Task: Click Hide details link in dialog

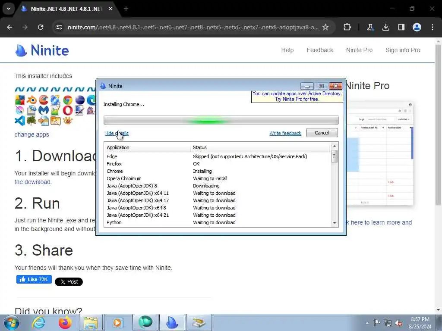Action: pyautogui.click(x=117, y=133)
